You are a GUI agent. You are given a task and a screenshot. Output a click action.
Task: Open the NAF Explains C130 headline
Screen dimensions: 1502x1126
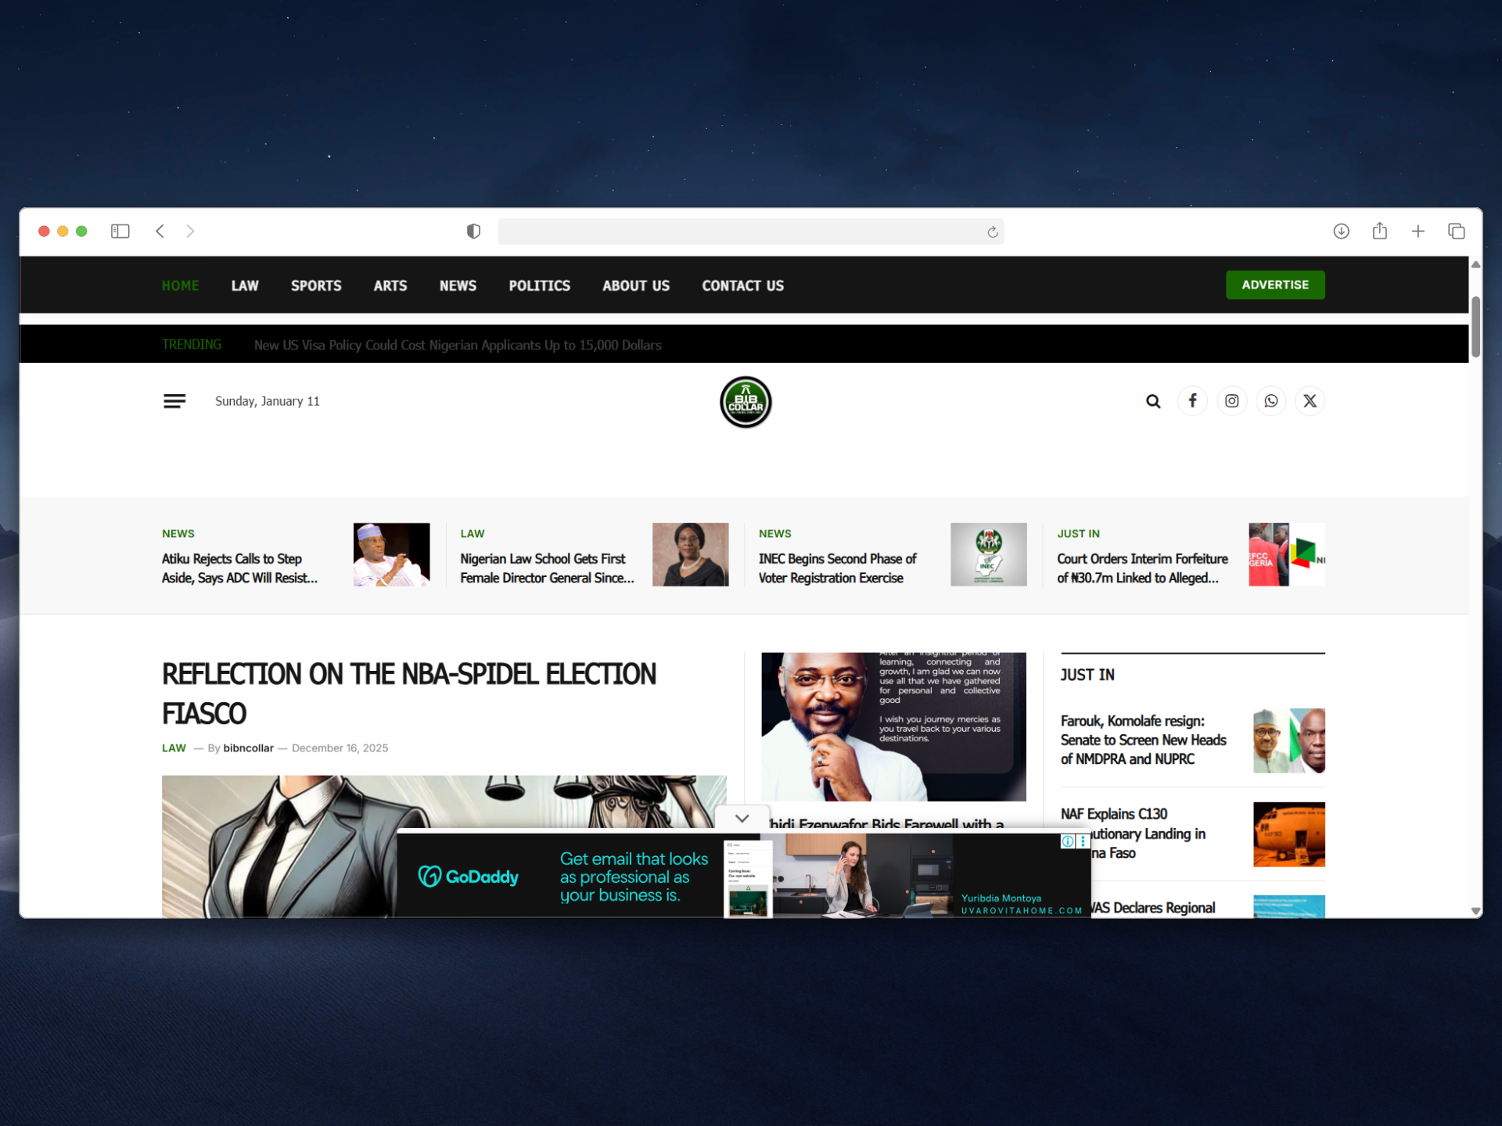pos(1133,834)
